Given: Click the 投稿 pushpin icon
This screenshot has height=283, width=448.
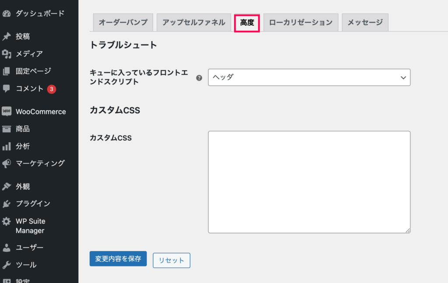Looking at the screenshot, I should [6, 36].
